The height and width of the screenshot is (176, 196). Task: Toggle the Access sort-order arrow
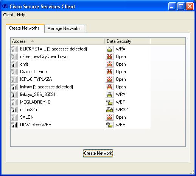click(32, 41)
